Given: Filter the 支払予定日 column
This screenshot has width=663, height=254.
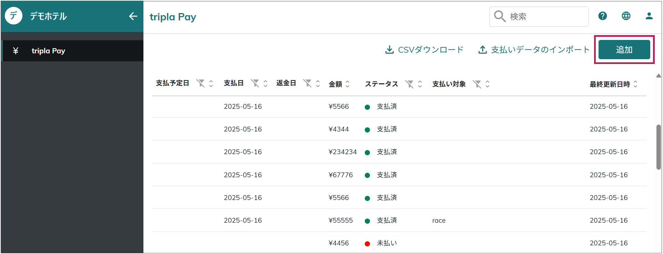Looking at the screenshot, I should (200, 83).
